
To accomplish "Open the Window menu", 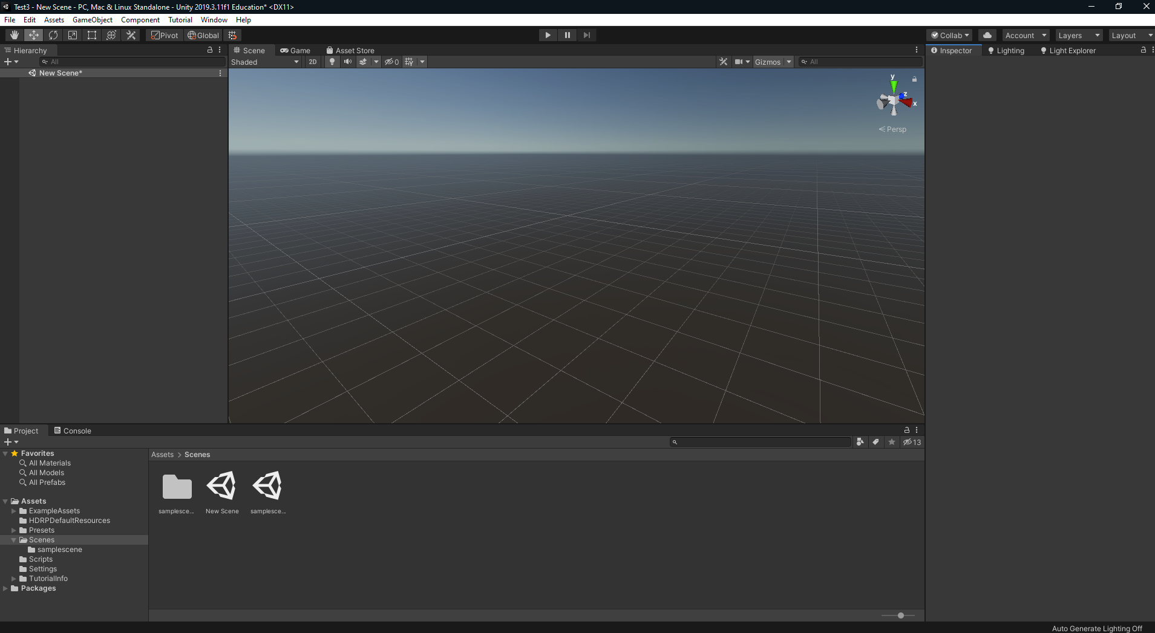I will click(214, 20).
